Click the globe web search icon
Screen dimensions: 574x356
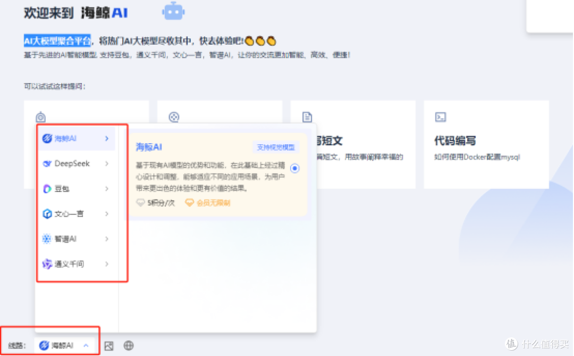129,345
